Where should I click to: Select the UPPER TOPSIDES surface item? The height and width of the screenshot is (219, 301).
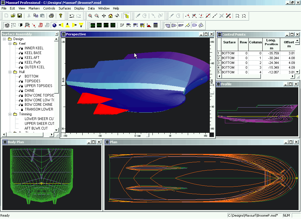[38, 86]
